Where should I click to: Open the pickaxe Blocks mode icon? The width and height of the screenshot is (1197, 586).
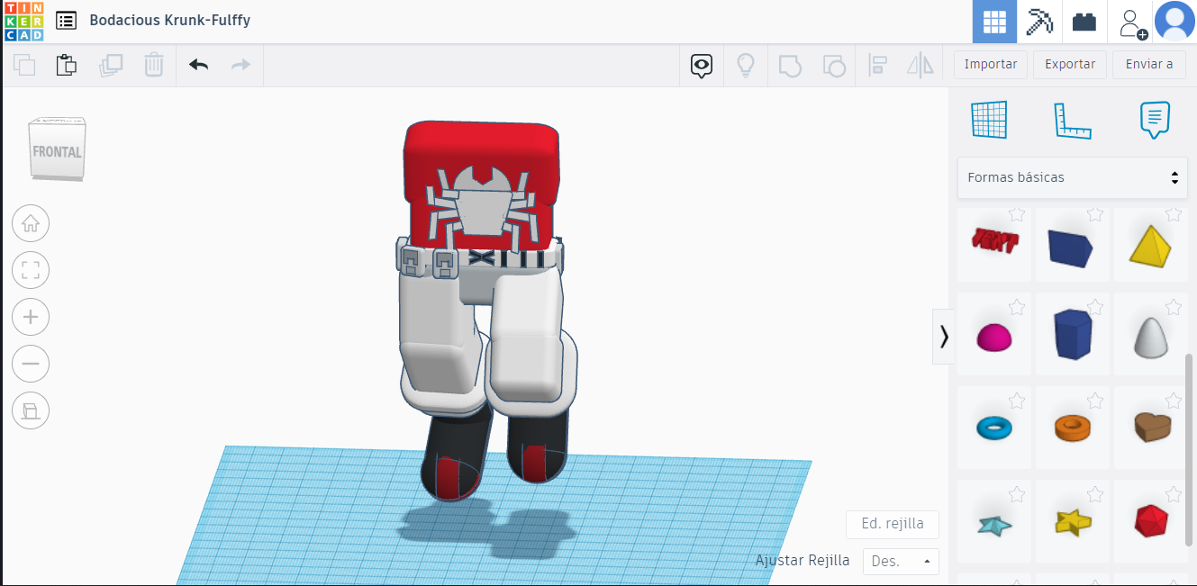click(x=1039, y=22)
